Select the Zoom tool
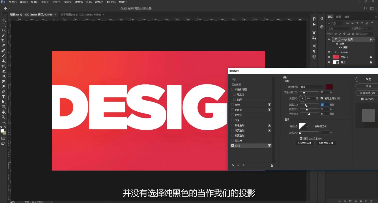378x203 pixels. coord(3,117)
